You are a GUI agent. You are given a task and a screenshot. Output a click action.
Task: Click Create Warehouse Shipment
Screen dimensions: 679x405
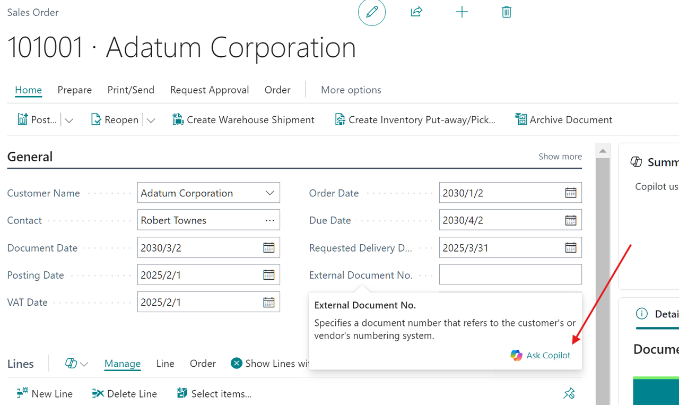[x=243, y=119]
